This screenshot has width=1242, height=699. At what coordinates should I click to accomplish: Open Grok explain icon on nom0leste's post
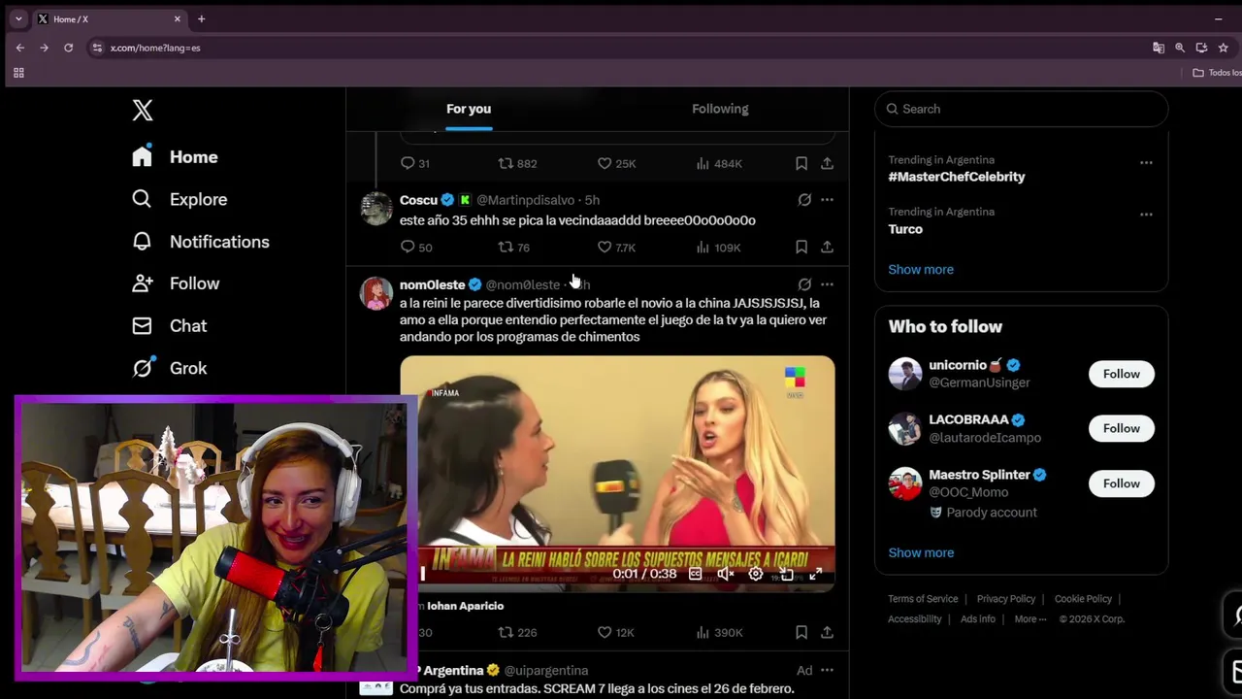[804, 284]
